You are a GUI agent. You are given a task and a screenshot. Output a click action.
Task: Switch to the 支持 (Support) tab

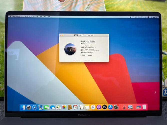(x=89, y=35)
